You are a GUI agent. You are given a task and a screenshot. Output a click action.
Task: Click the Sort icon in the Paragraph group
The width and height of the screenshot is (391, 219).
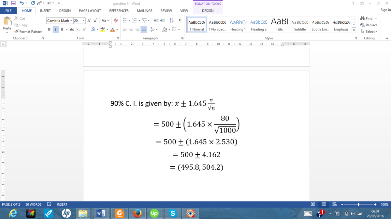pyautogui.click(x=172, y=20)
